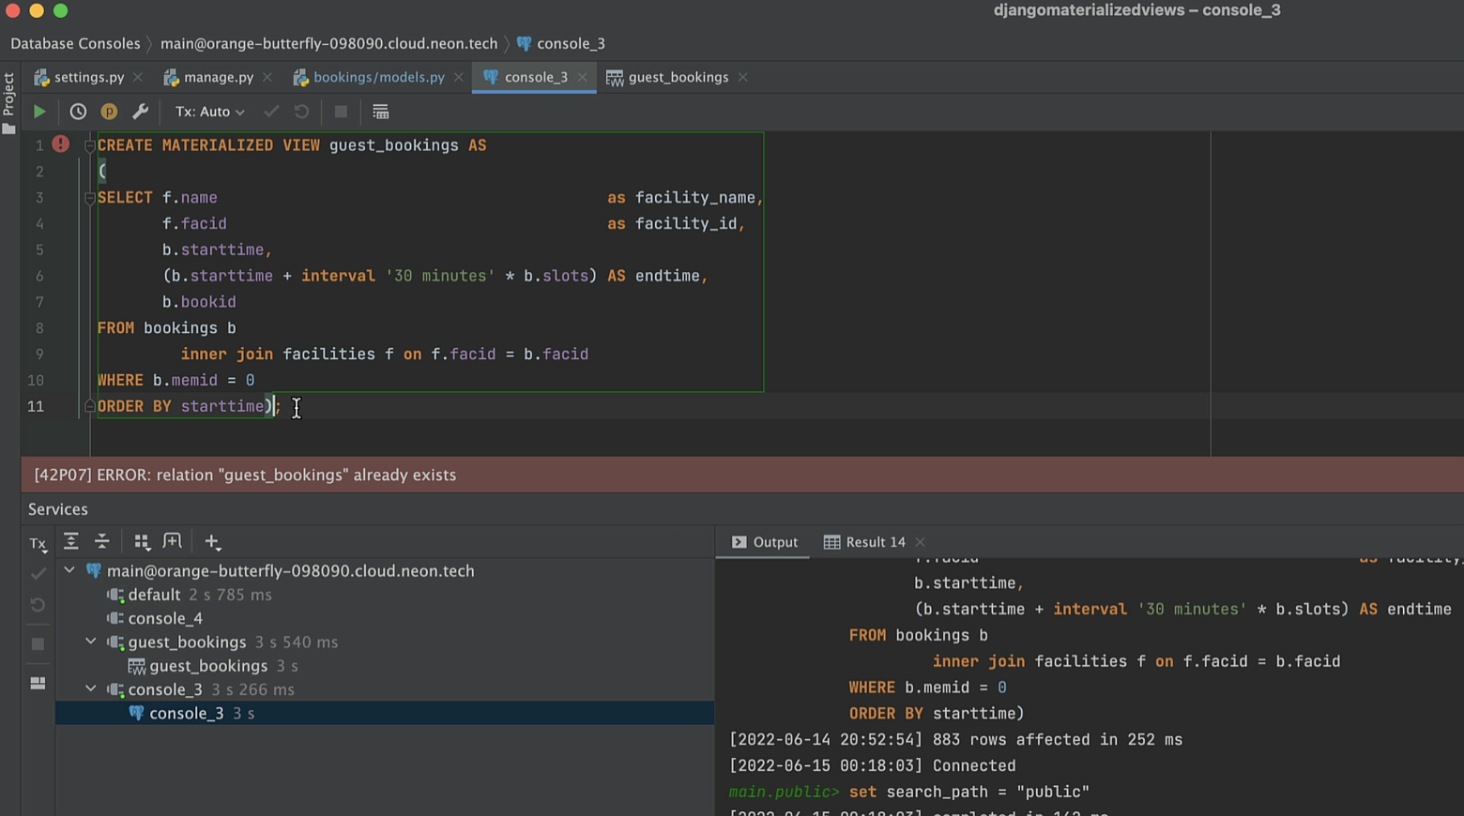The height and width of the screenshot is (816, 1464).
Task: Collapse the console_3 services node
Action: 91,689
